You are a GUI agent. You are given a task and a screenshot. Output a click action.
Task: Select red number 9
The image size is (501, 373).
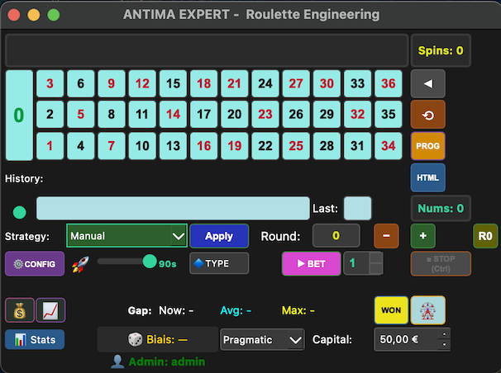coord(111,83)
